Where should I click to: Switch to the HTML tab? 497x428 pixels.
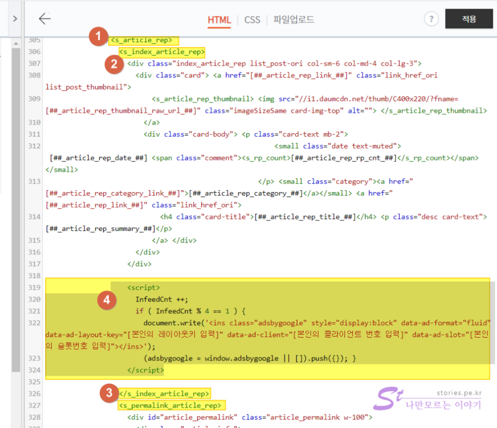tap(219, 20)
